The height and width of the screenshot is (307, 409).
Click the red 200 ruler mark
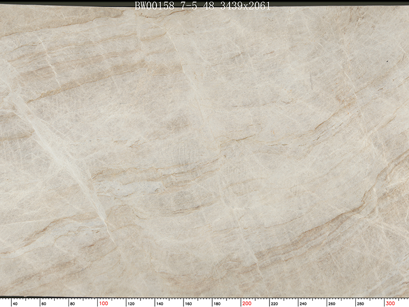click(247, 303)
